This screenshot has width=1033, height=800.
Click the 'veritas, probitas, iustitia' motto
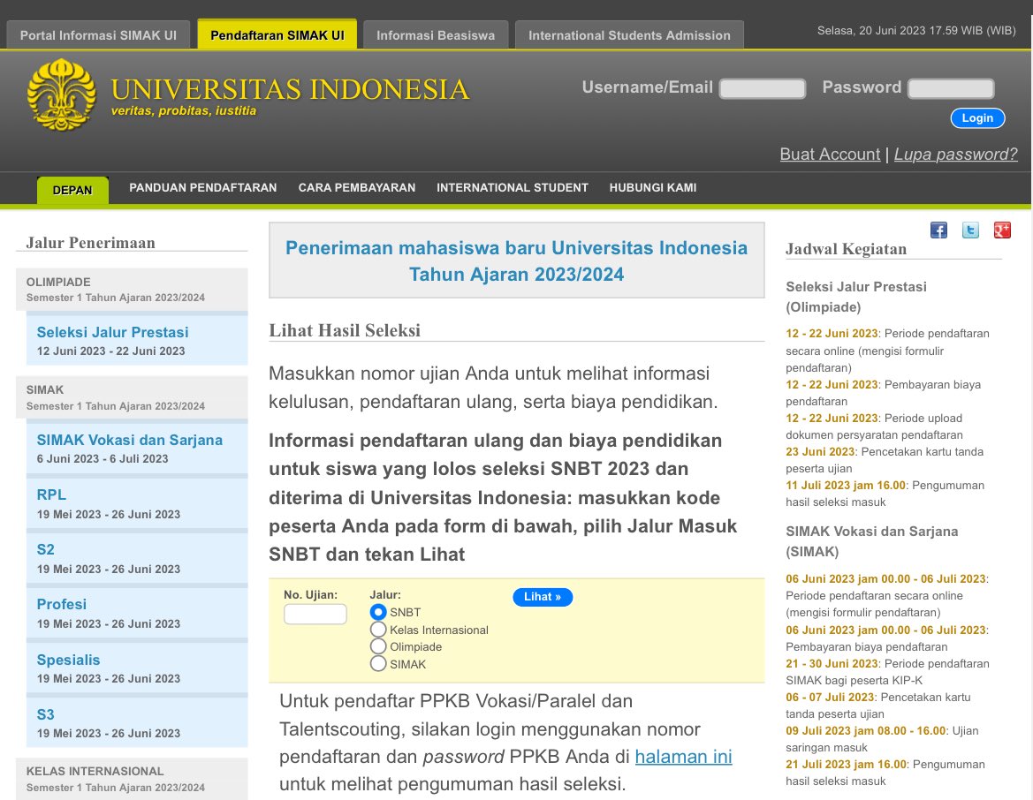coord(184,110)
